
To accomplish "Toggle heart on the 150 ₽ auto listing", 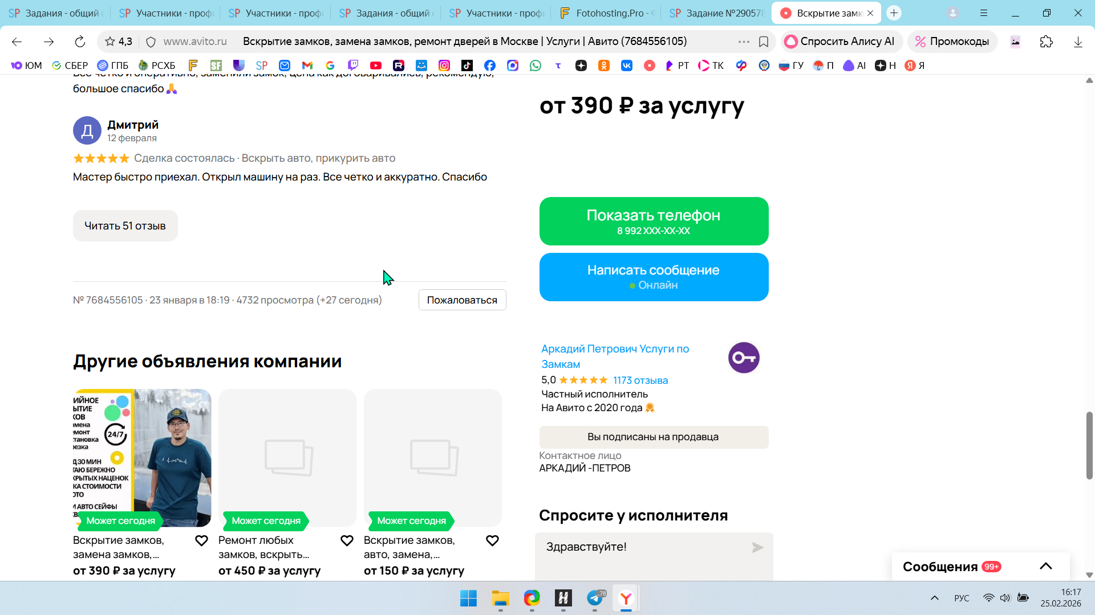I will point(492,540).
